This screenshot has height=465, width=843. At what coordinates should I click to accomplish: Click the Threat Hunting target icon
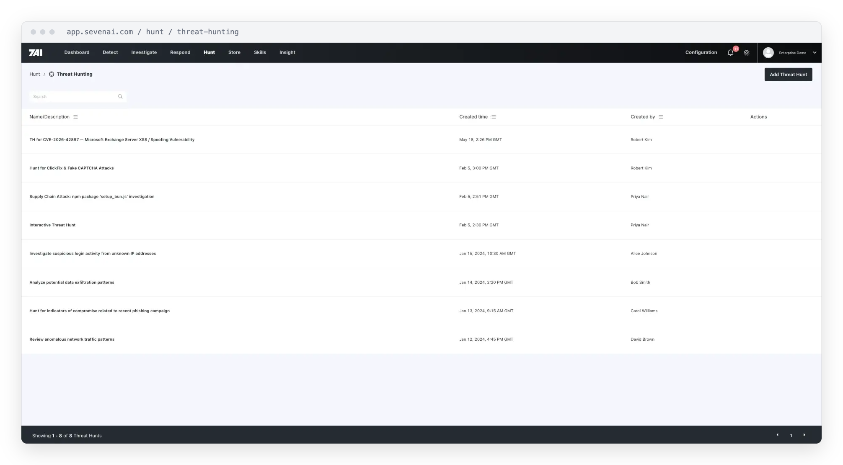[x=52, y=74]
